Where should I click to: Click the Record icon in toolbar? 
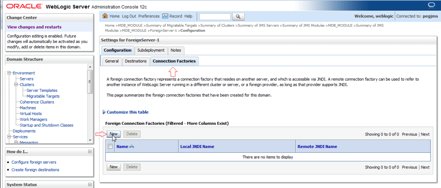[165, 16]
